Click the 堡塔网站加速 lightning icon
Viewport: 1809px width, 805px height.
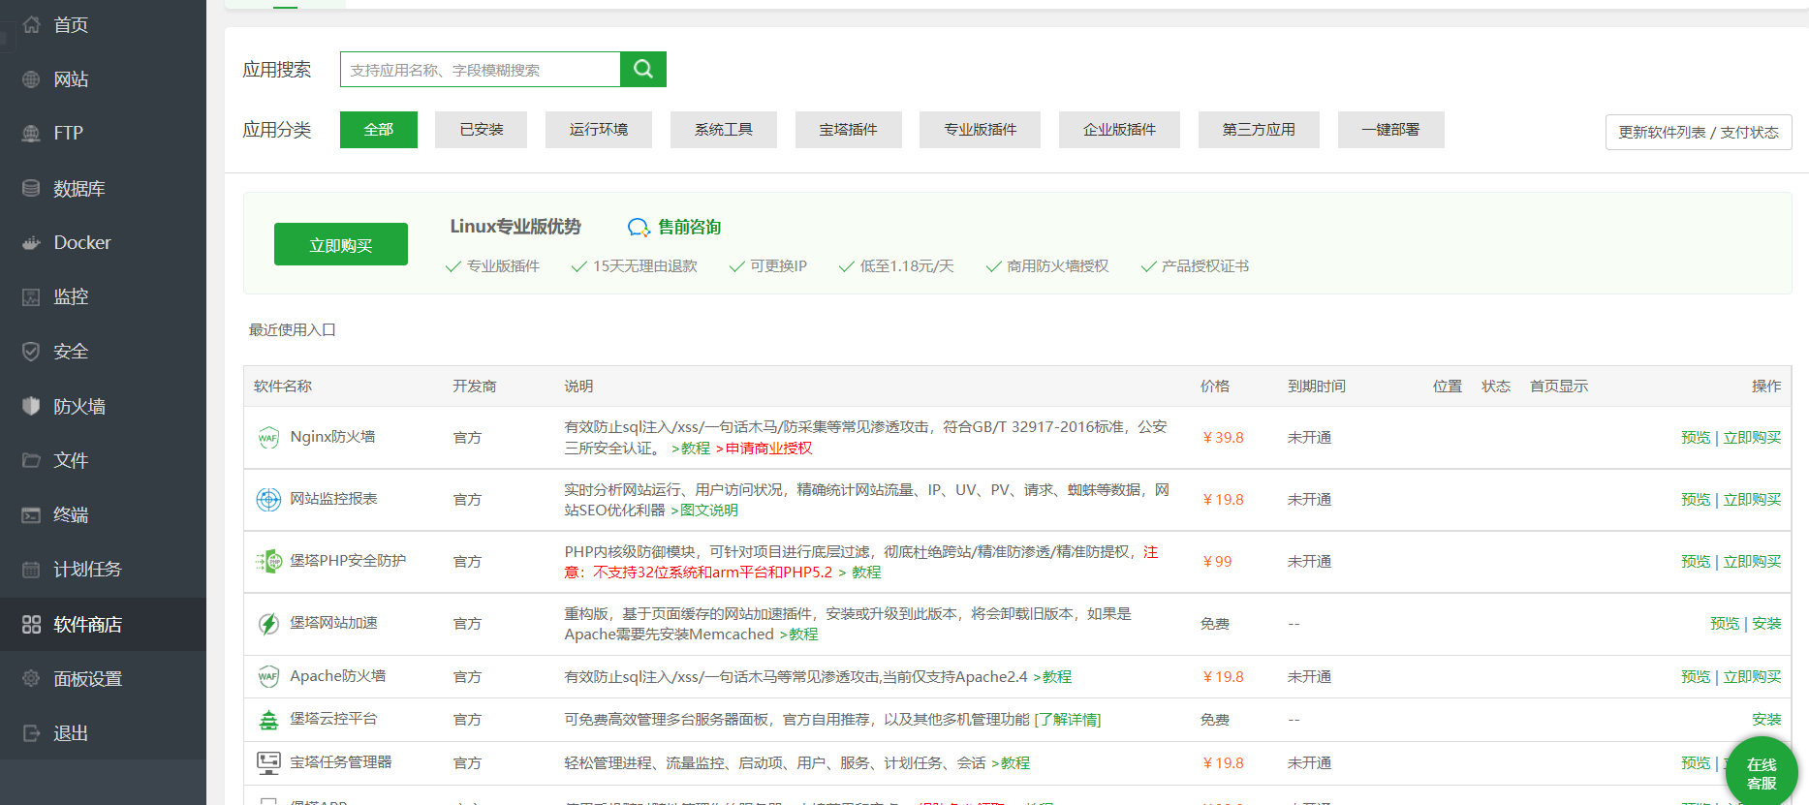point(268,624)
